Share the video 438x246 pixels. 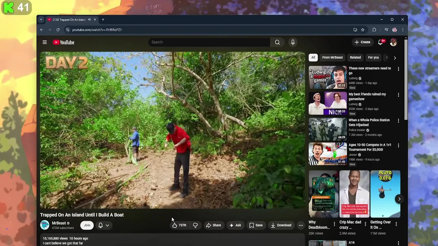coord(213,225)
